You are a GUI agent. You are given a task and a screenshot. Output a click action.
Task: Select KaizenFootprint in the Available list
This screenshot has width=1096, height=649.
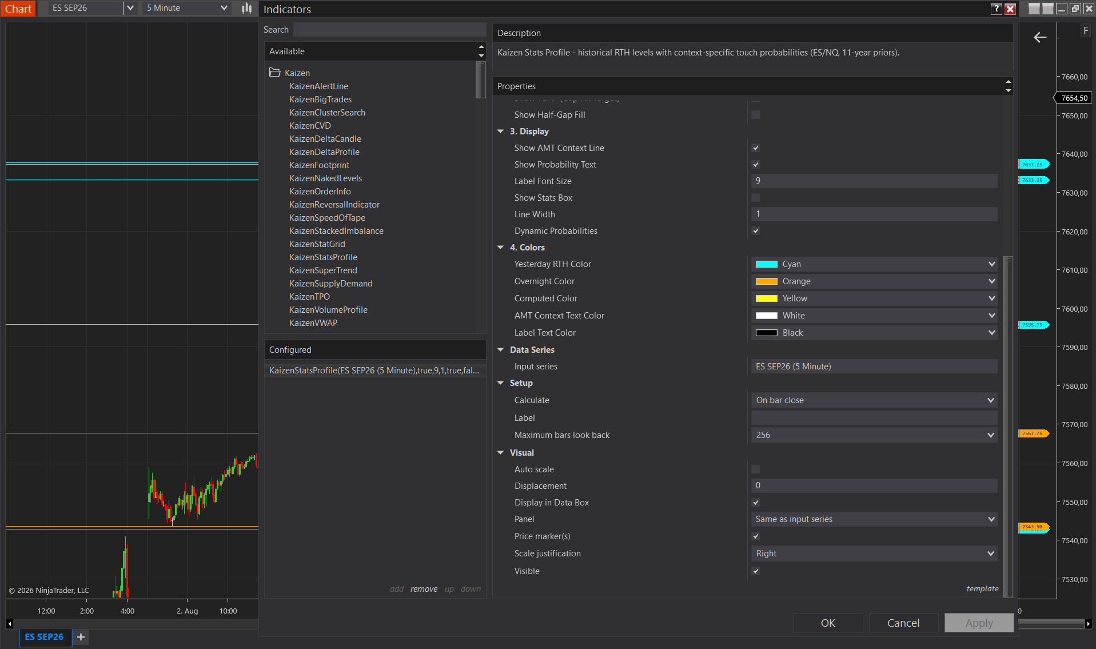(x=319, y=165)
